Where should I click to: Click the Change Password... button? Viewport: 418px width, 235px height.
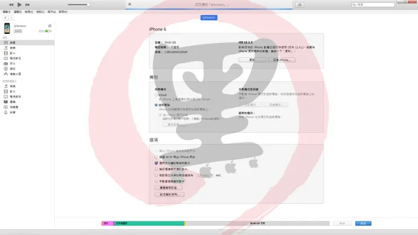(174, 125)
